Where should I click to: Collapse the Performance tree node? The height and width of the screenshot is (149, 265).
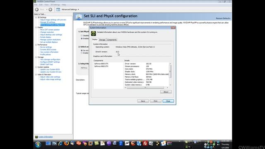(x=36, y=45)
